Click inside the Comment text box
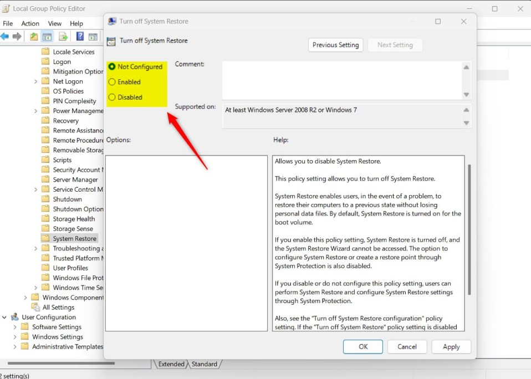This screenshot has height=379, width=531. coord(343,80)
